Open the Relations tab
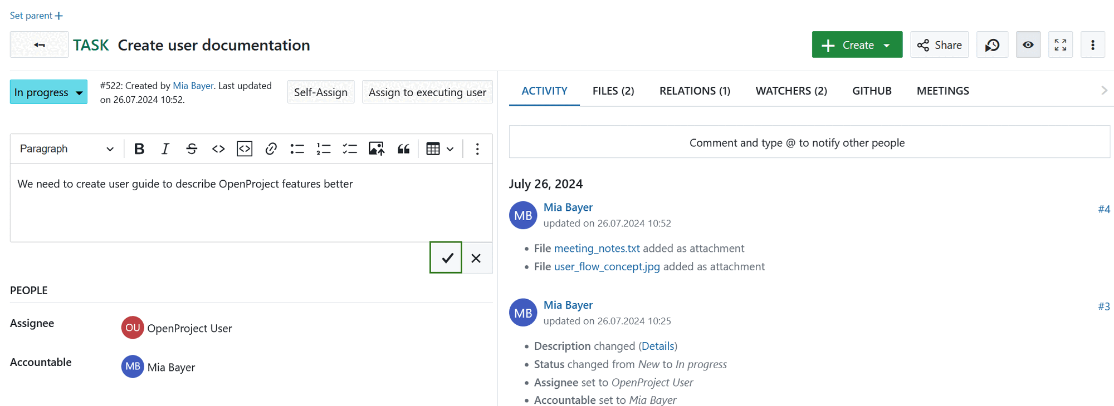The width and height of the screenshot is (1114, 406). pos(695,91)
